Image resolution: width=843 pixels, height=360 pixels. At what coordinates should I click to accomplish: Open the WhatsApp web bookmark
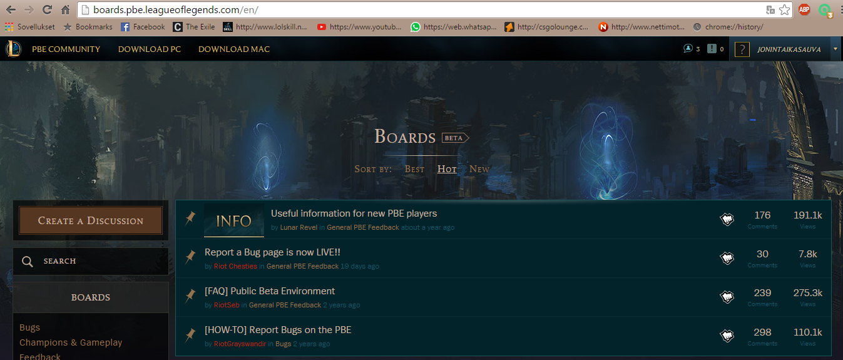tap(453, 27)
